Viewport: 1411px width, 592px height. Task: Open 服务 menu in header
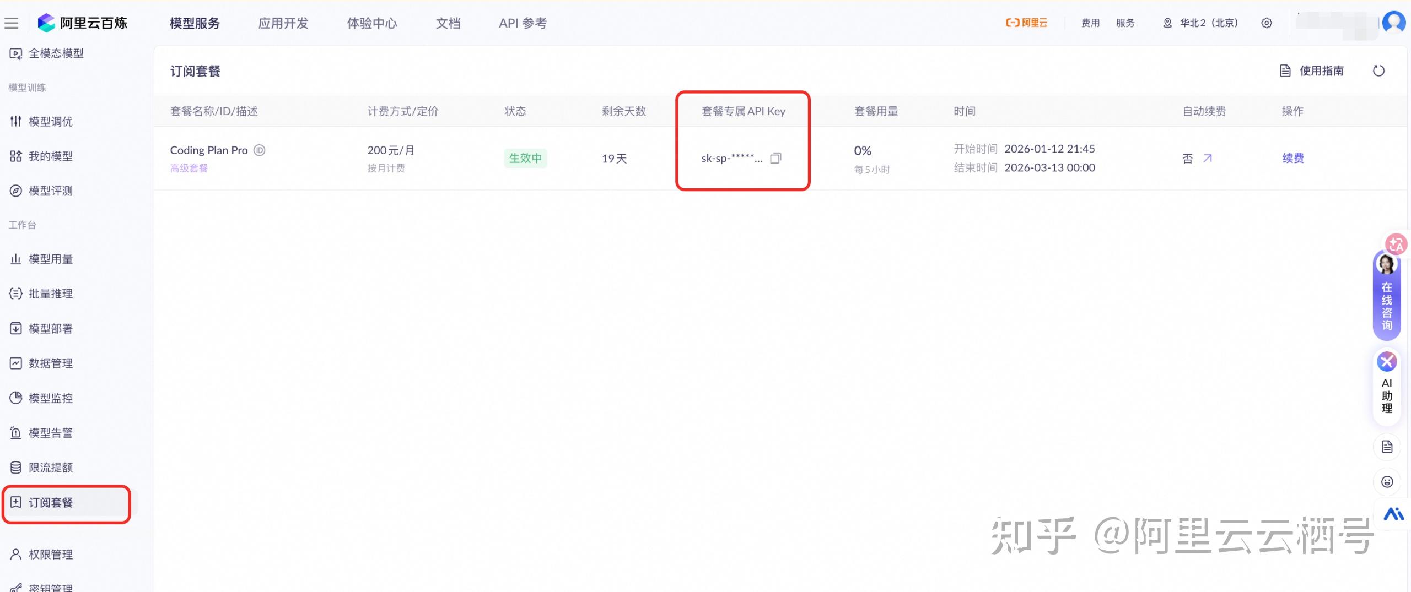point(1125,23)
